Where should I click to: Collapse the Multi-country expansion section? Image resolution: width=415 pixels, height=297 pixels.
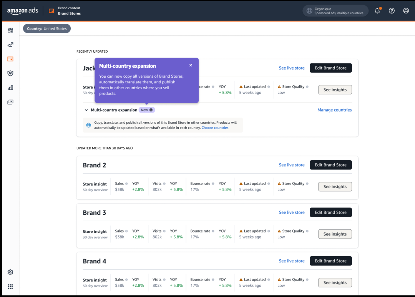[x=86, y=110]
